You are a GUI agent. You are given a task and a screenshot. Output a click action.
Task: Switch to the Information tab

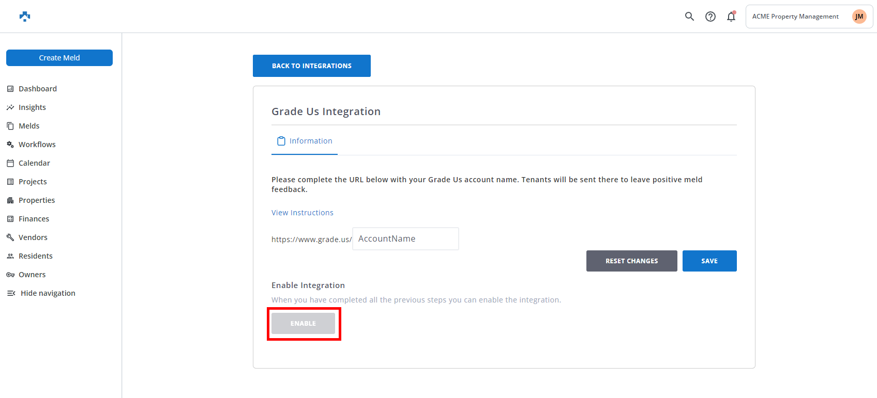coord(305,141)
